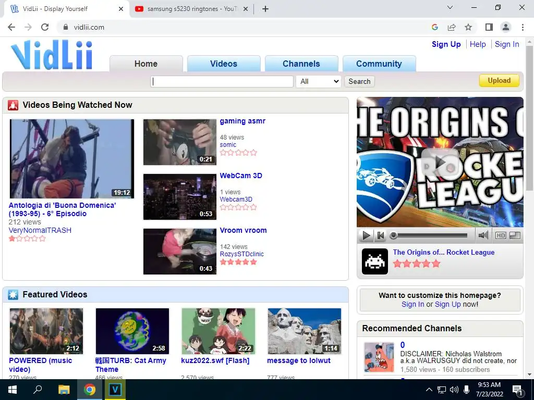Open Windows taskbar search
The height and width of the screenshot is (400, 534).
coord(38,390)
